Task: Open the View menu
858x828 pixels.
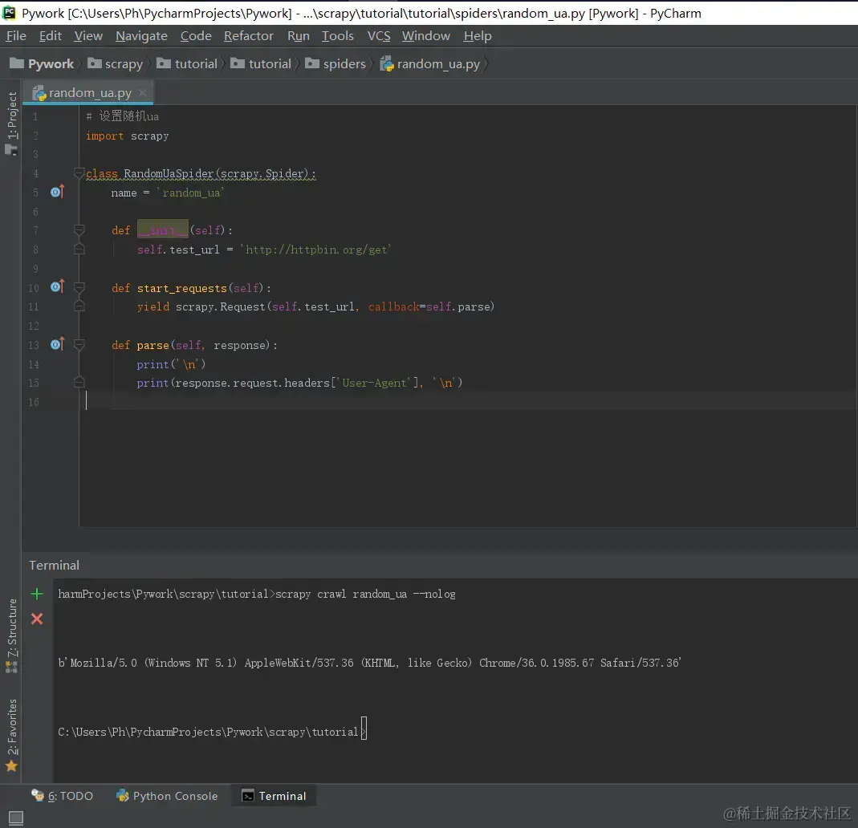Action: [x=88, y=36]
